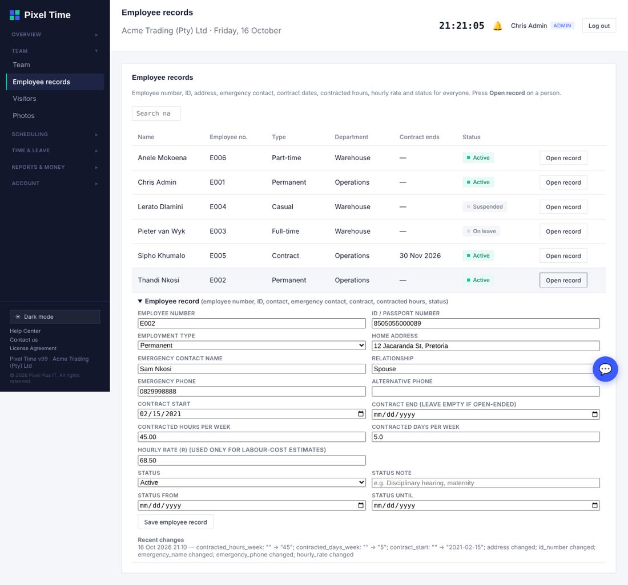This screenshot has width=628, height=585.
Task: Go to Visitors in the sidebar
Action: click(x=25, y=99)
